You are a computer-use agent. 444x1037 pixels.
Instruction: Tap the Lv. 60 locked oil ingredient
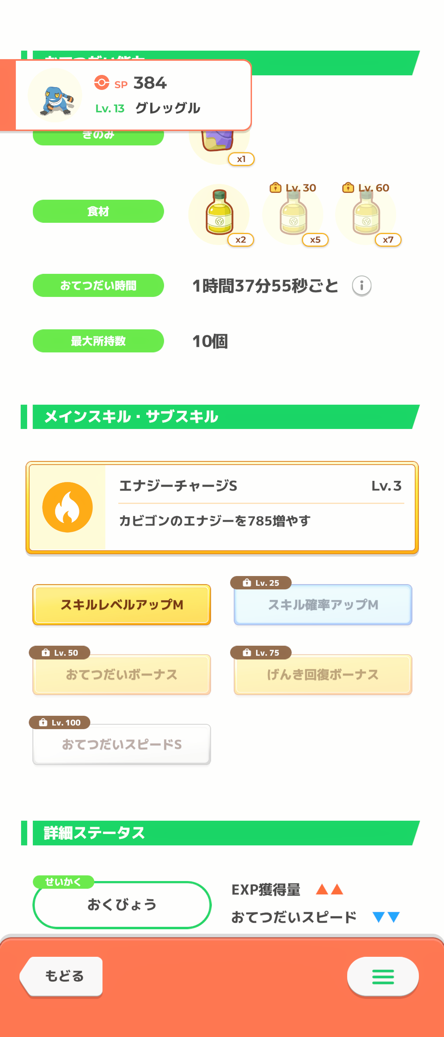[366, 214]
